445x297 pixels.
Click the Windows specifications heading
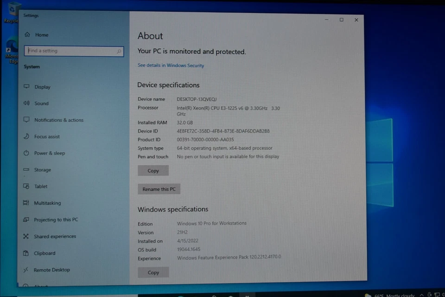(x=173, y=209)
